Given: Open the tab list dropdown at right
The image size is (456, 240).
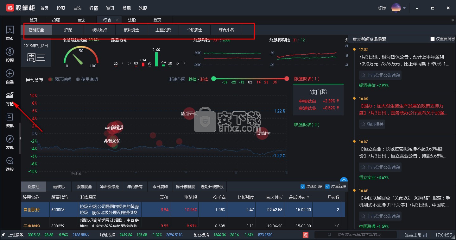Looking at the screenshot, I should (453, 20).
